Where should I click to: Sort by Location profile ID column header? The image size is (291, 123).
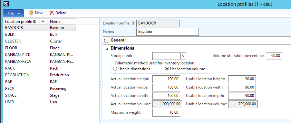point(25,22)
